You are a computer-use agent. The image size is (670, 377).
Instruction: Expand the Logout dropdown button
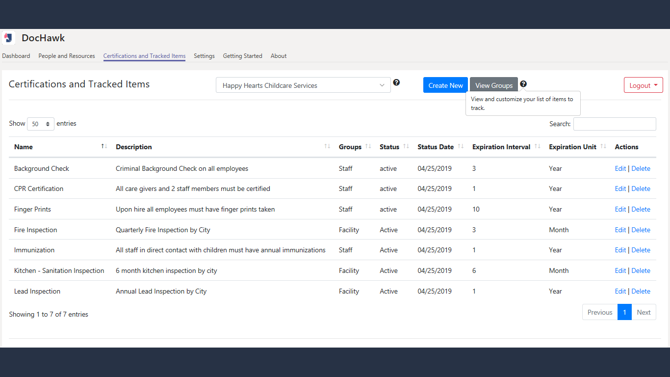(x=644, y=85)
